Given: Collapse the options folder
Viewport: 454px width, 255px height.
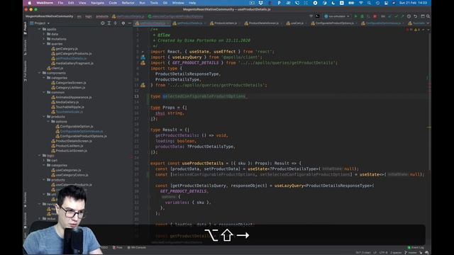Looking at the screenshot, I should pyautogui.click(x=49, y=122).
